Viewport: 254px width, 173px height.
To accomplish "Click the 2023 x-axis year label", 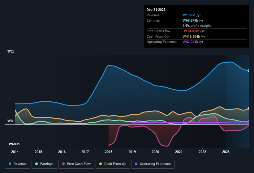I will tap(226, 152).
